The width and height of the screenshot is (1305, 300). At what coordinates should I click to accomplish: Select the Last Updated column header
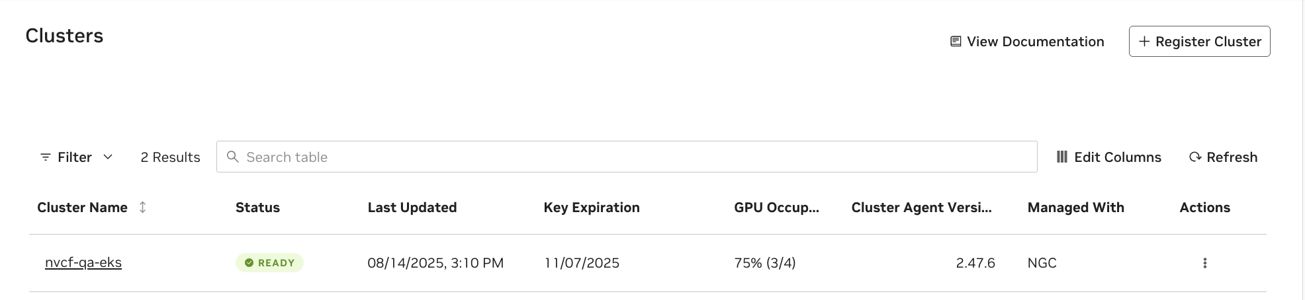coord(412,207)
